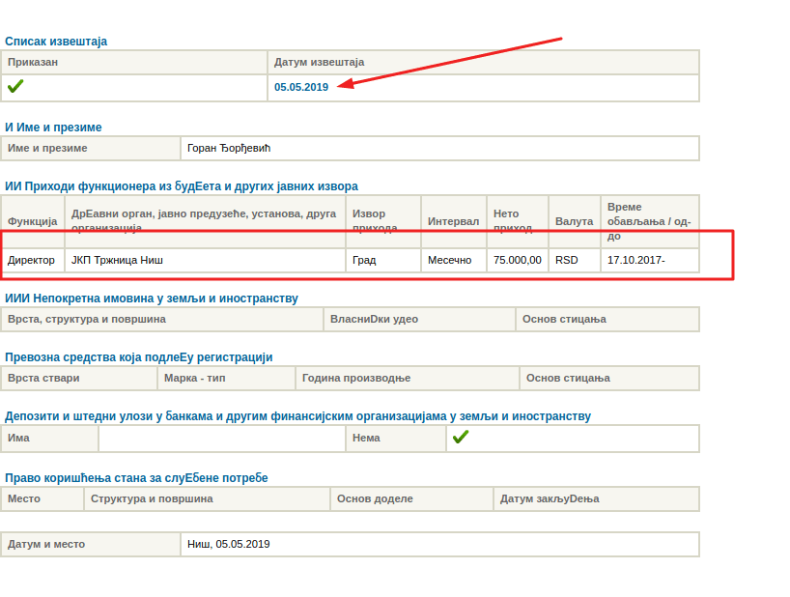Click the green checkmark next to Нема
This screenshot has height=597, width=790.
461,438
